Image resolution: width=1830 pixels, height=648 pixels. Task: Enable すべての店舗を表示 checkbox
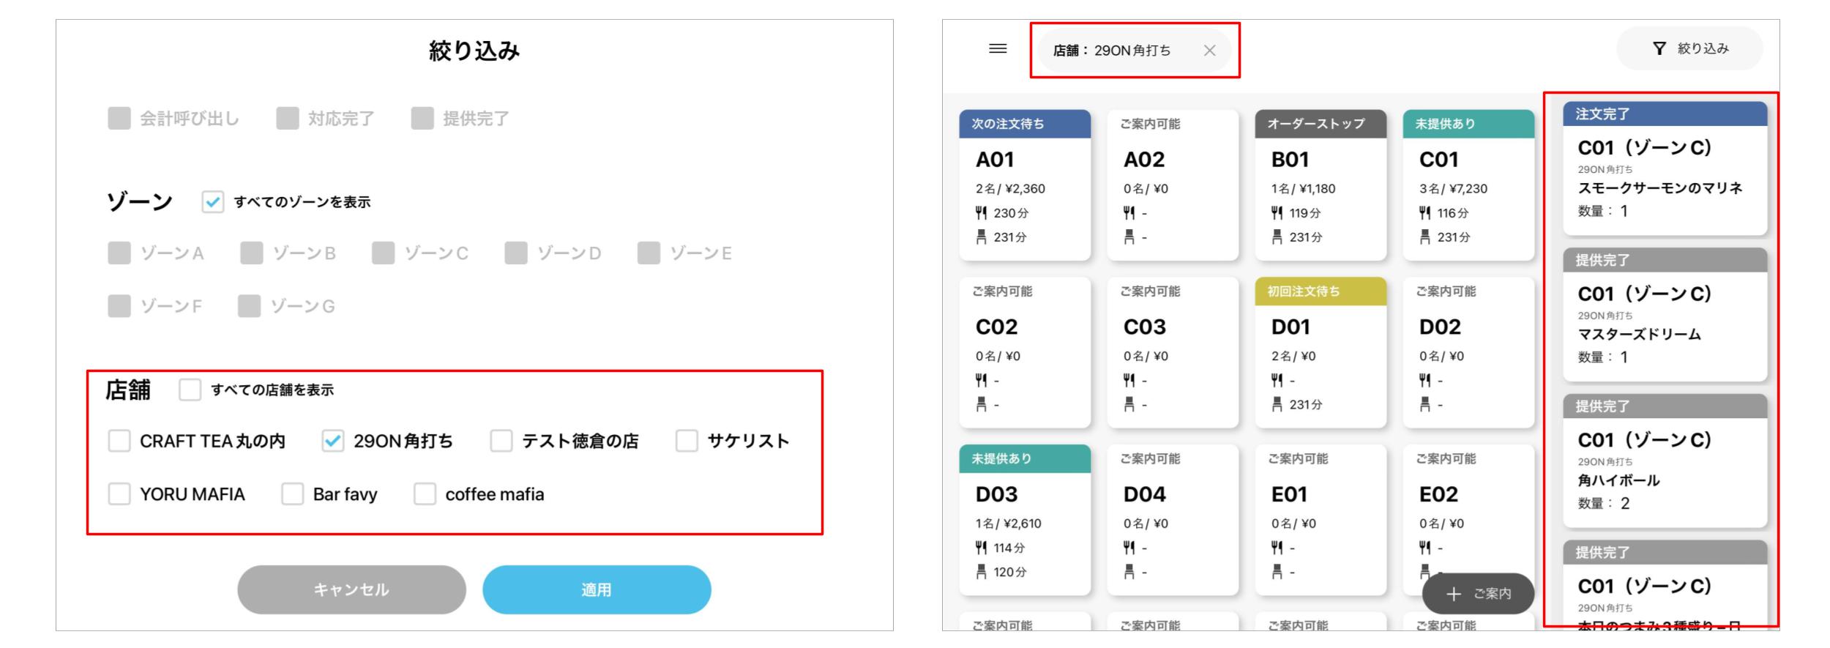[x=190, y=390]
